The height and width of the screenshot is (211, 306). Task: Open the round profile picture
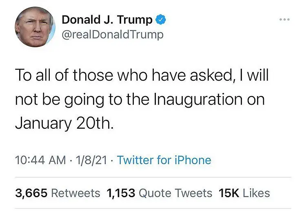click(35, 27)
